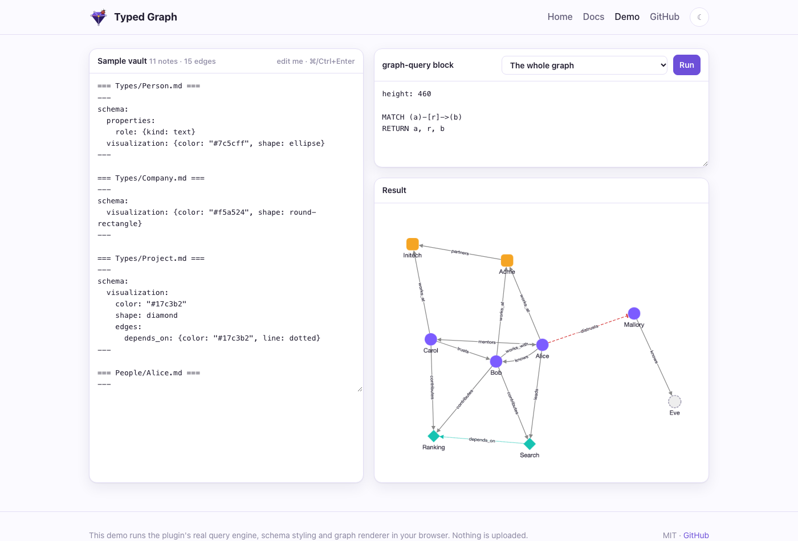Click the Result panel heading
Viewport: 798px width, 541px height.
pyautogui.click(x=394, y=190)
